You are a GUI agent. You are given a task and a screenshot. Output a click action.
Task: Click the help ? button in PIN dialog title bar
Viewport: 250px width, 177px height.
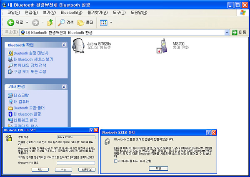coord(91,130)
